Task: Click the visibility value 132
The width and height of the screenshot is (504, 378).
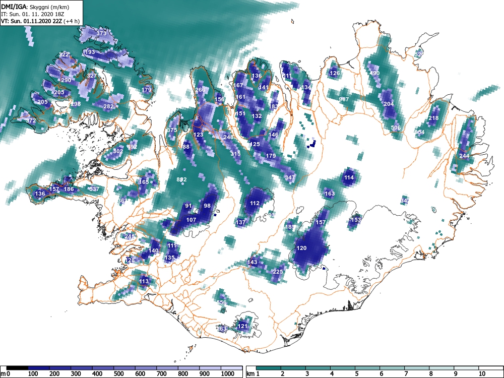Action: click(257, 116)
